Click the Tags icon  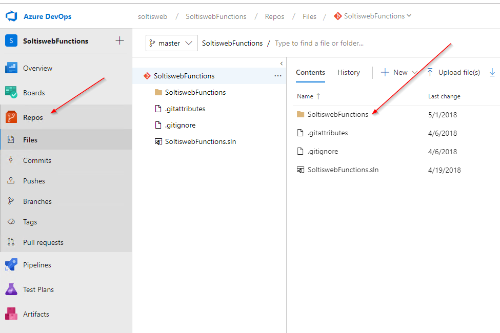tap(11, 221)
